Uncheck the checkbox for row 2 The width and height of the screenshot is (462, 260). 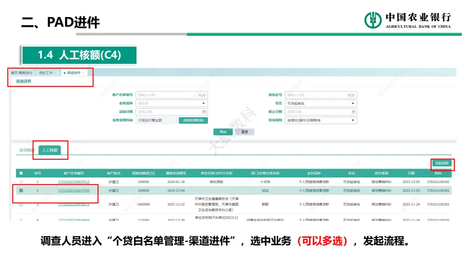[x=21, y=191]
